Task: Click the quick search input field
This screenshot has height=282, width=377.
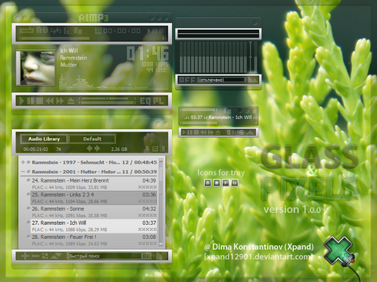Action: [x=104, y=256]
